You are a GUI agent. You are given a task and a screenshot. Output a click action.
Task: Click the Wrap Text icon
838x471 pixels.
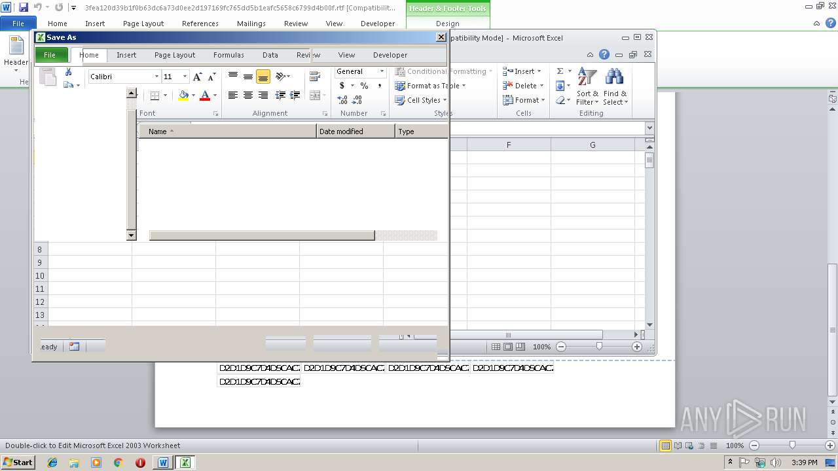click(x=315, y=77)
